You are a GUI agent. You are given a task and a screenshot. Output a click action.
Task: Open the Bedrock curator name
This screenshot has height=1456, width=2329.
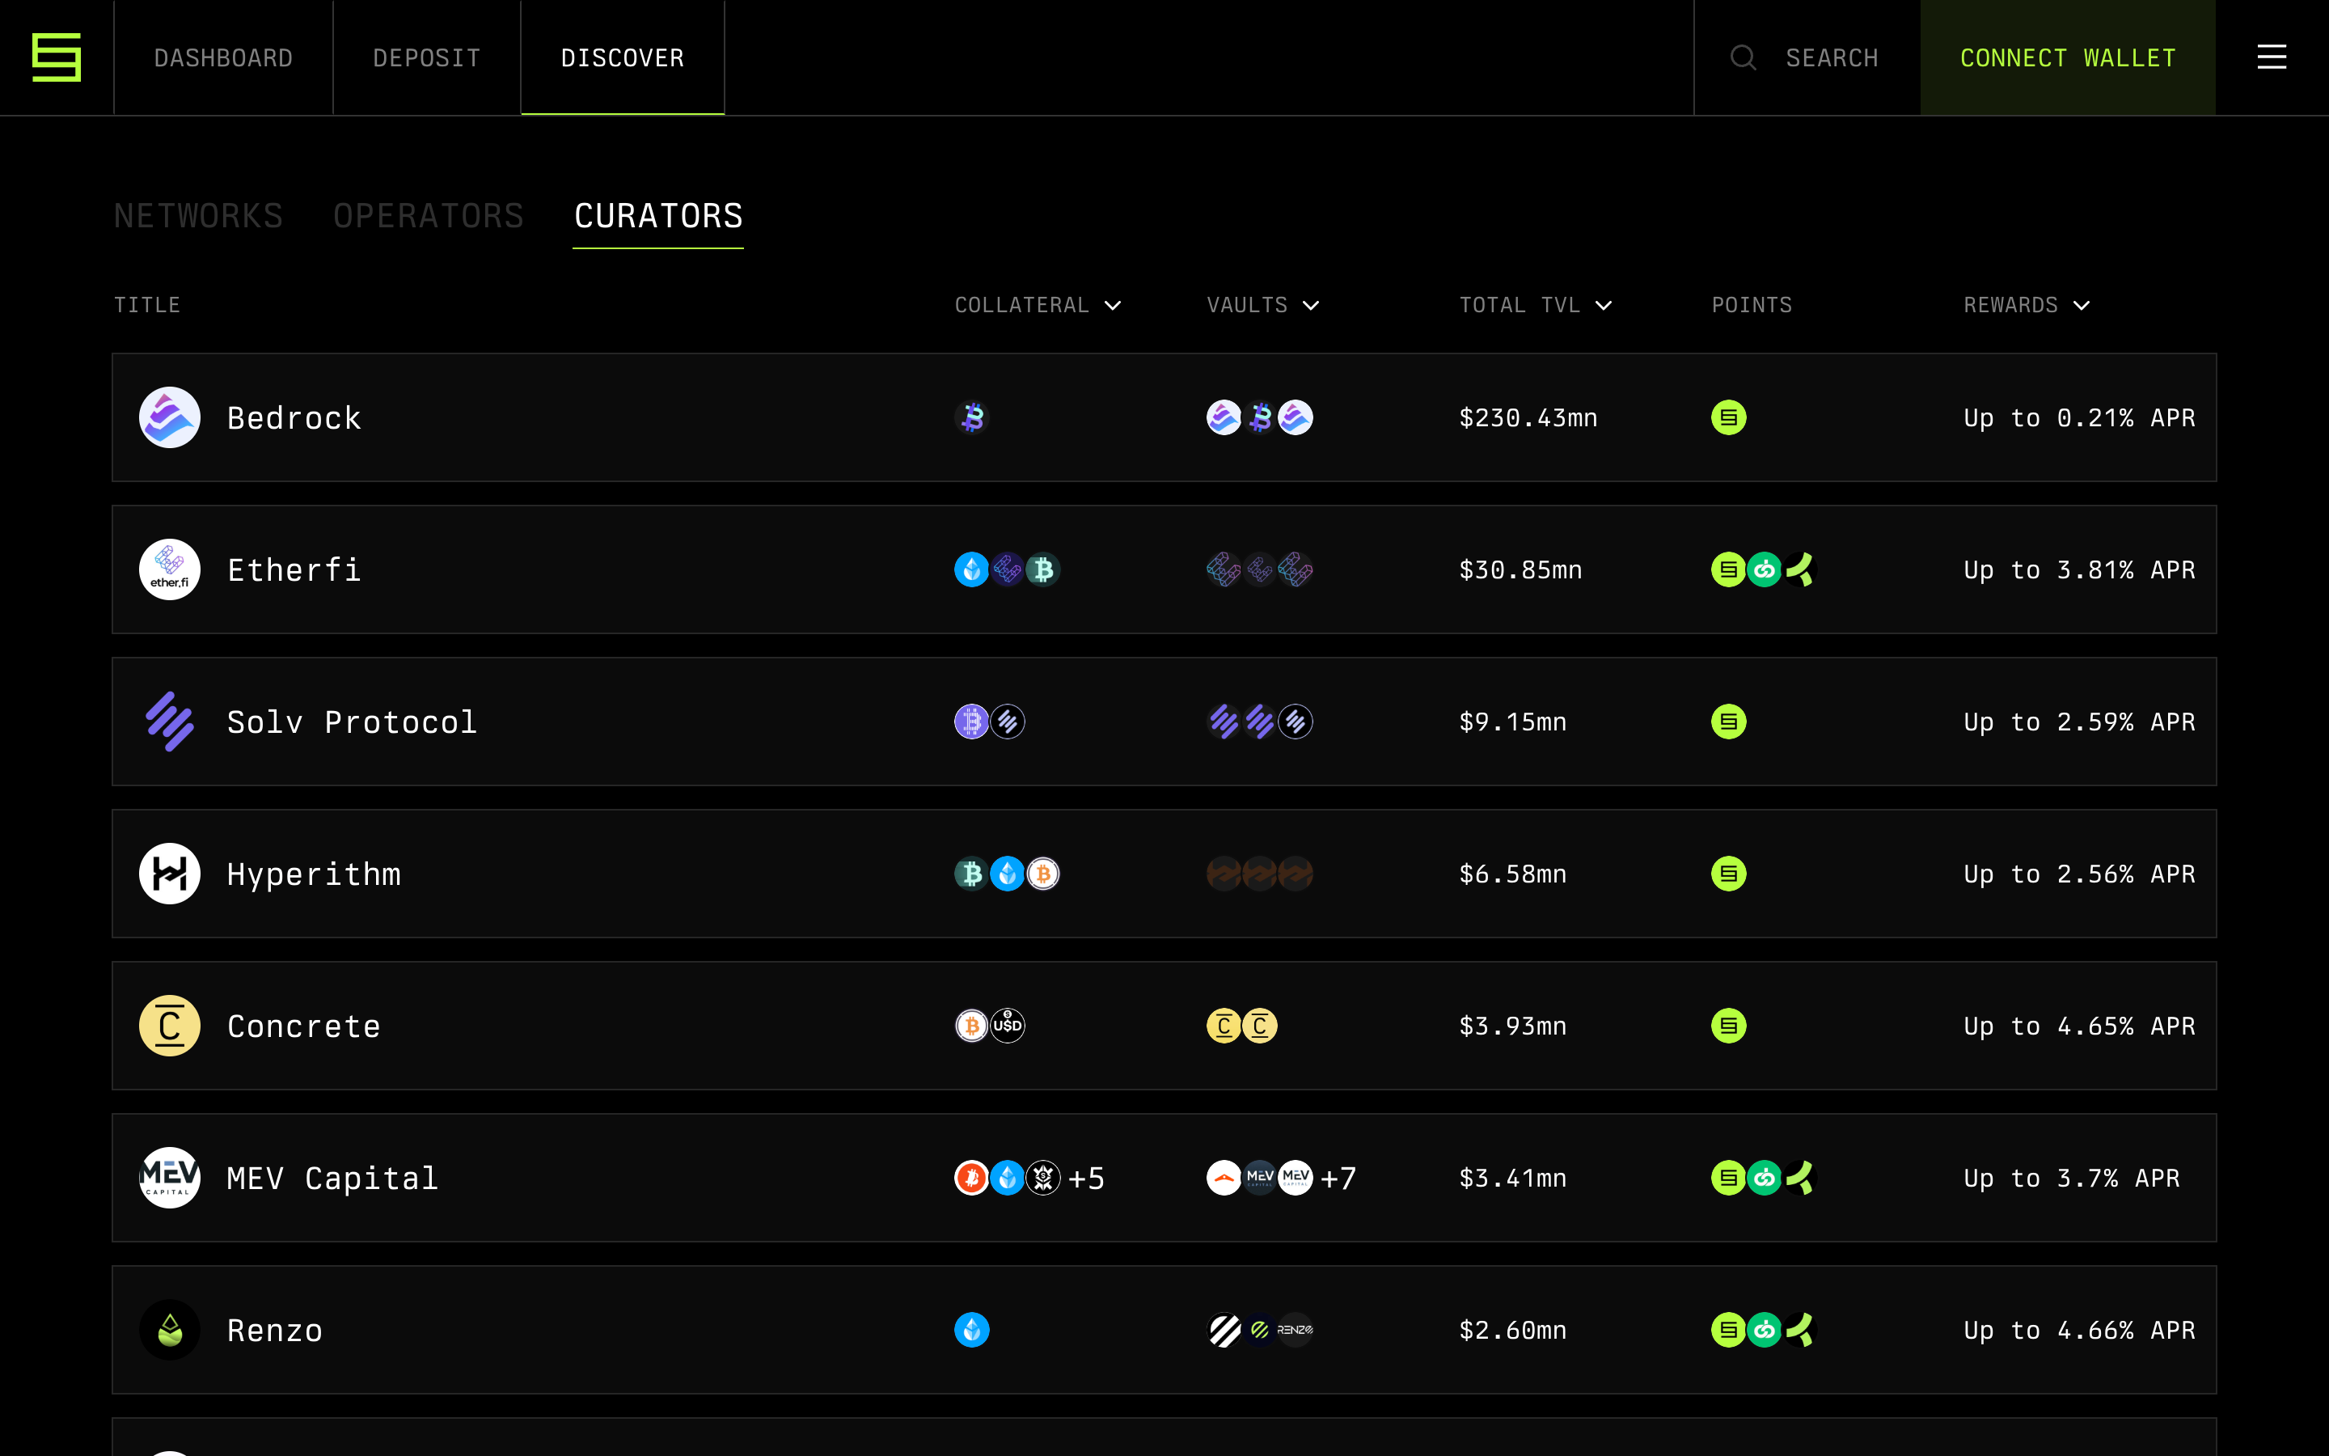tap(294, 418)
